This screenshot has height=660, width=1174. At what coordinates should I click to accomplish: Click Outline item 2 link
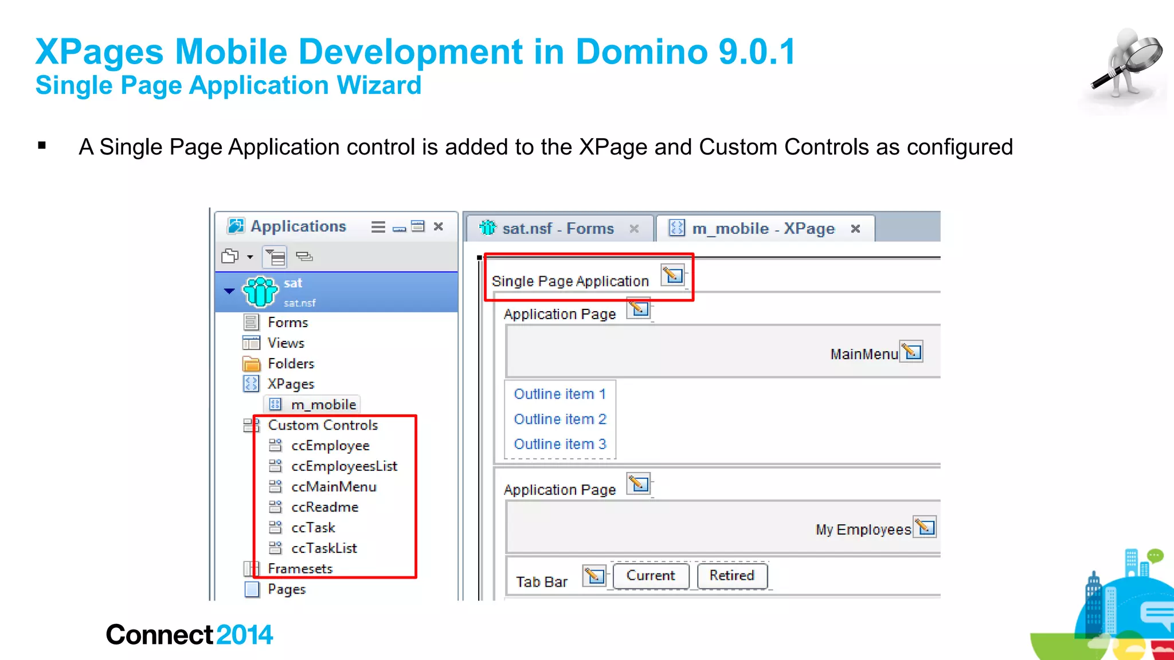point(560,419)
